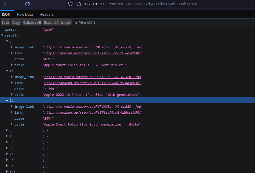Open the Headers tab

47,15
